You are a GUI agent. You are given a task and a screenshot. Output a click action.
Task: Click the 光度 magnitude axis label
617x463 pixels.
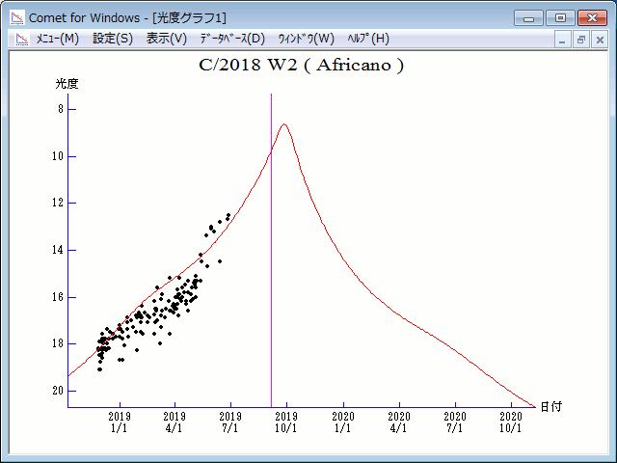67,84
